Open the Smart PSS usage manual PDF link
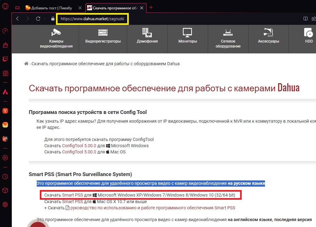The image size is (316, 227). click(153, 208)
